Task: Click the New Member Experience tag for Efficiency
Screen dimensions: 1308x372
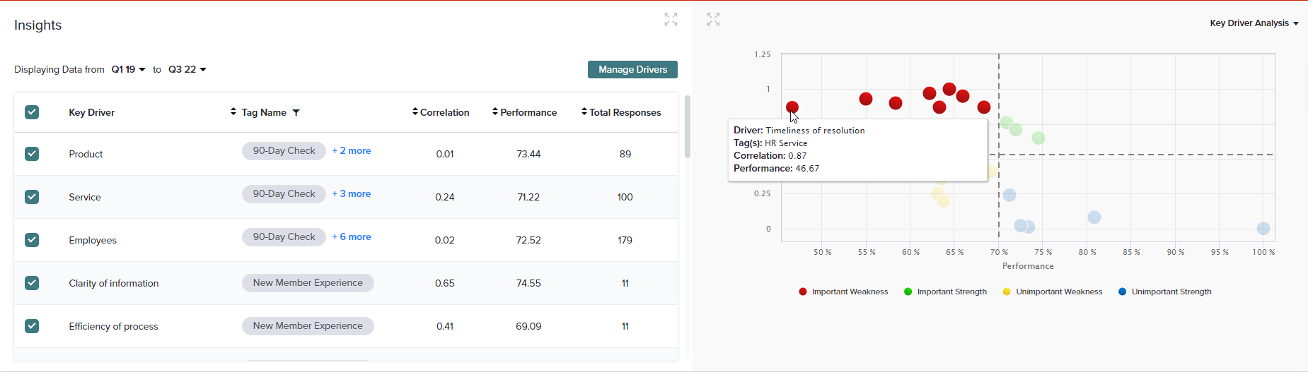Action: (x=308, y=326)
